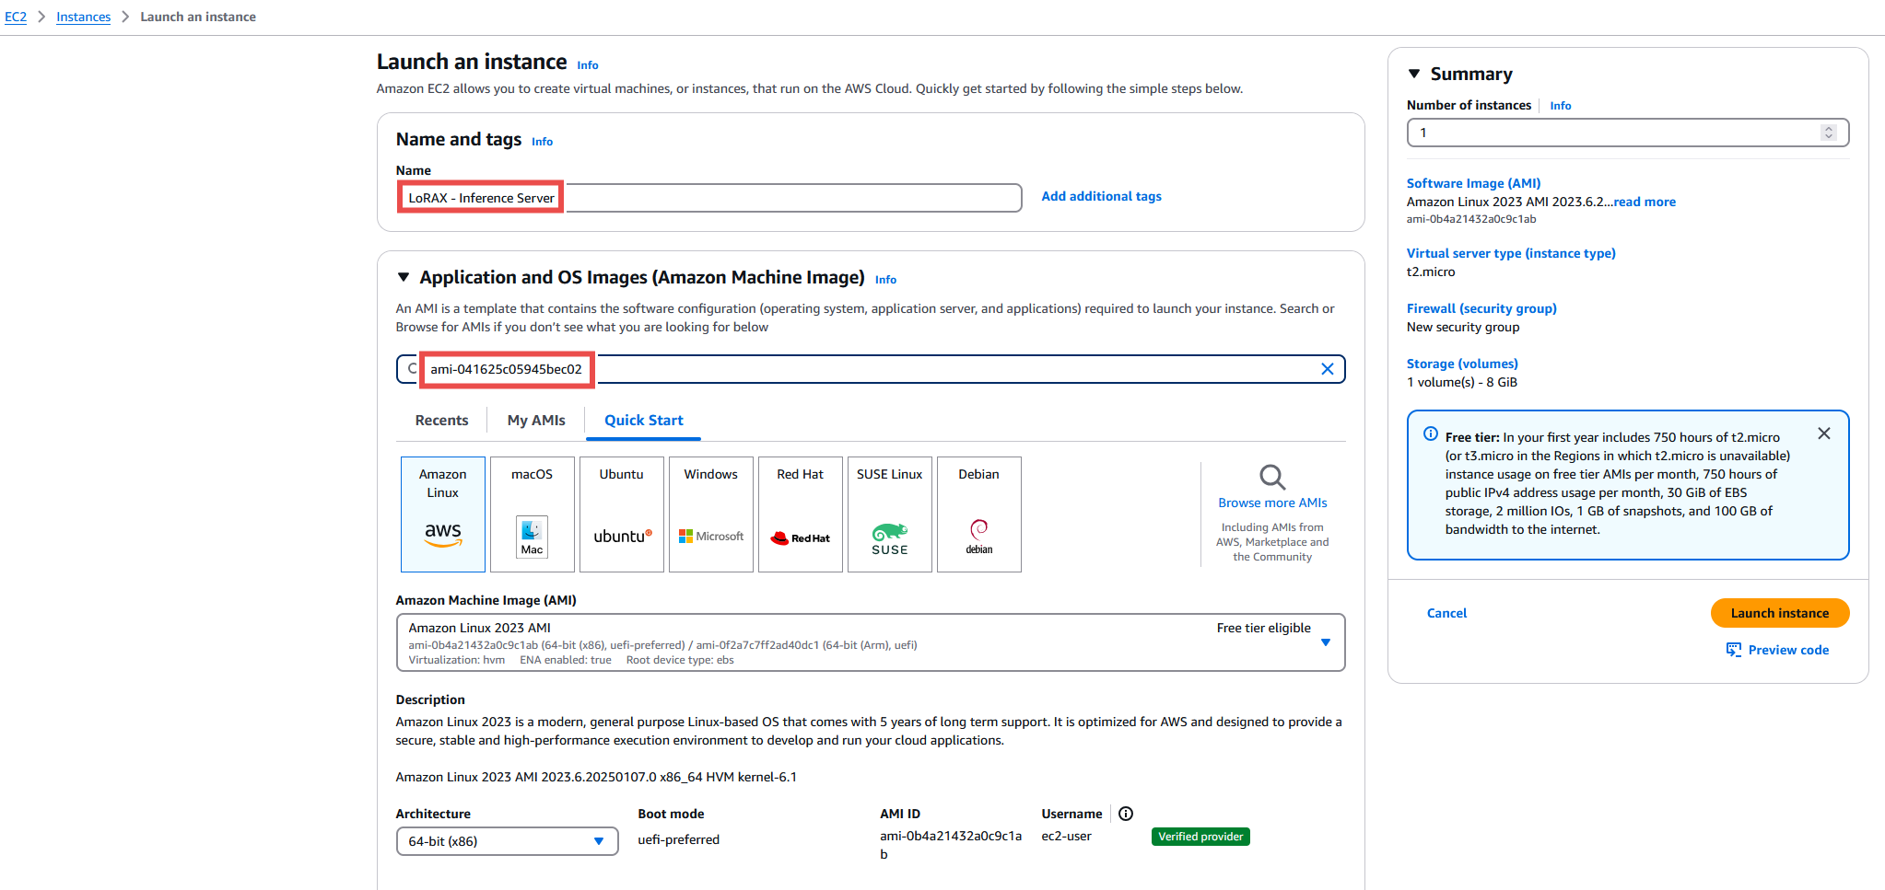Click Add additional tags link

click(1101, 196)
